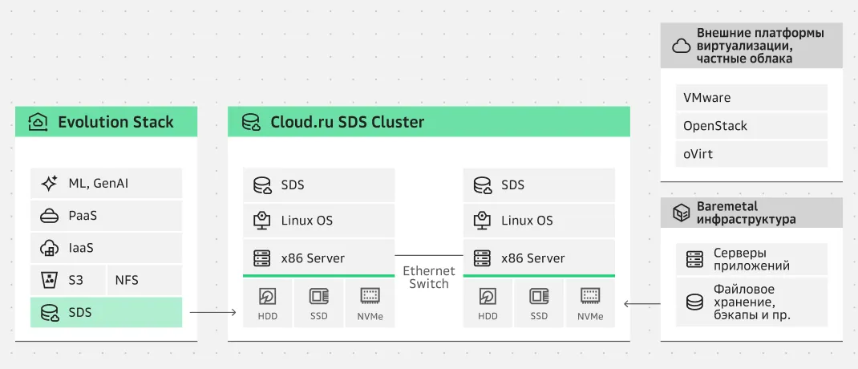858x369 pixels.
Task: Select the OpenStack item
Action: [x=751, y=126]
